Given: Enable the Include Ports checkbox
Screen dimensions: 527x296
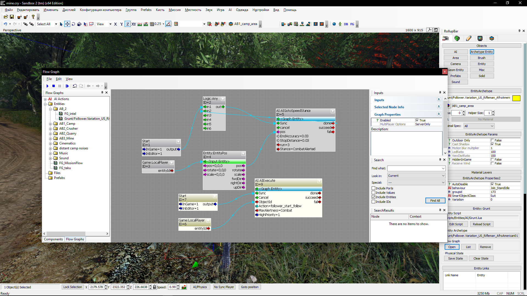Looking at the screenshot, I should [x=374, y=188].
